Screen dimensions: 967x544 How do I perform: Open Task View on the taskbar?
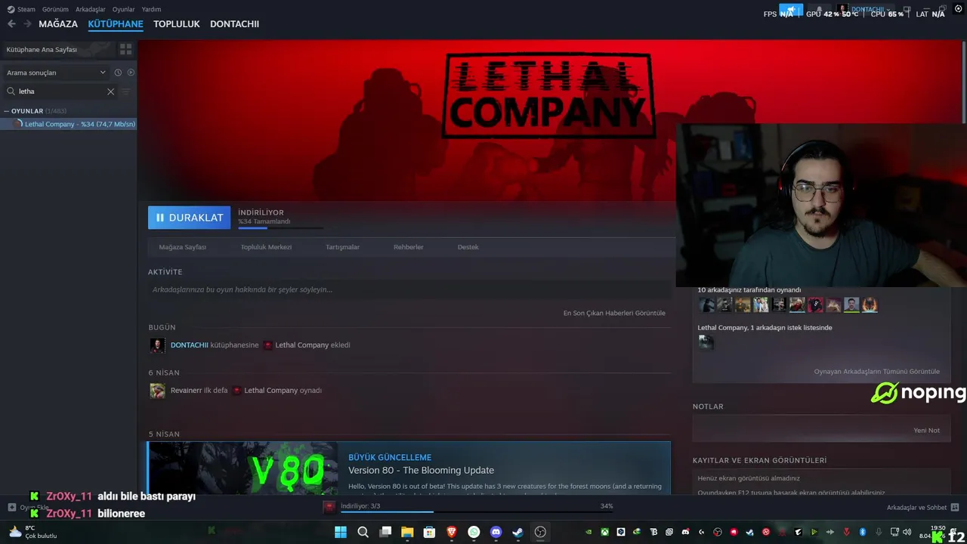tap(385, 532)
